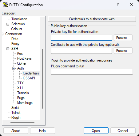
Task: Open the Telnet settings
Action: 16,113
